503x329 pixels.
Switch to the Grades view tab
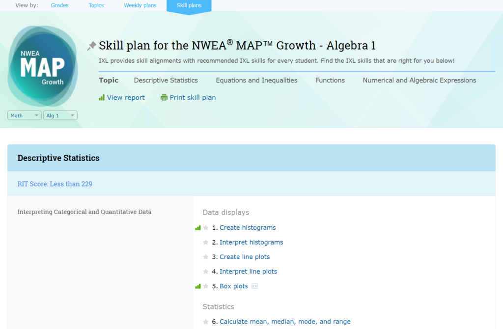pos(59,5)
